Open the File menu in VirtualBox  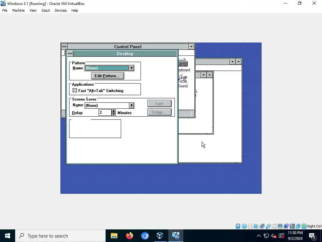(x=5, y=10)
